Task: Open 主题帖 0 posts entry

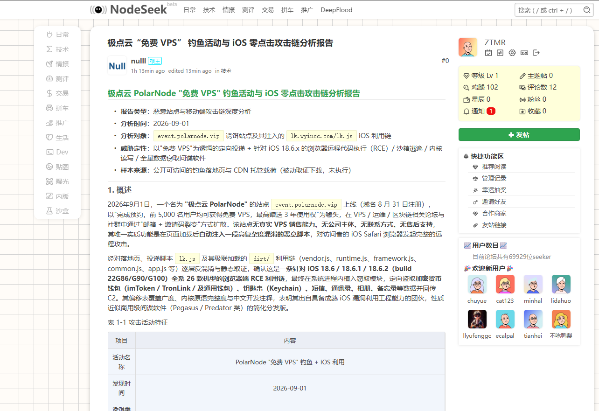Action: coord(536,76)
